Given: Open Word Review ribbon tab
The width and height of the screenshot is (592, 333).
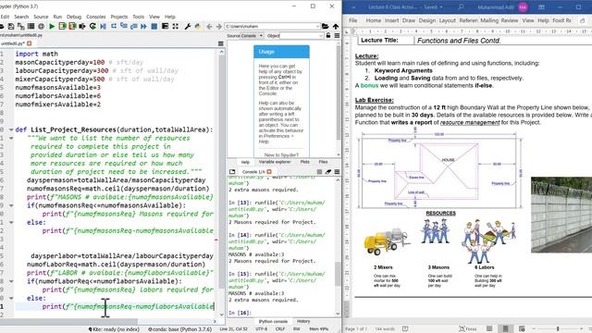Looking at the screenshot, I should [510, 20].
